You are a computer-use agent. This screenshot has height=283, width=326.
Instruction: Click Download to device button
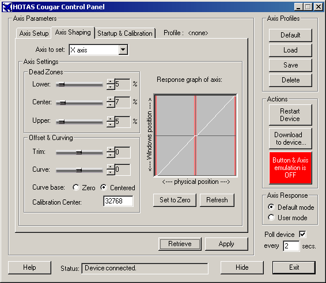(x=290, y=138)
